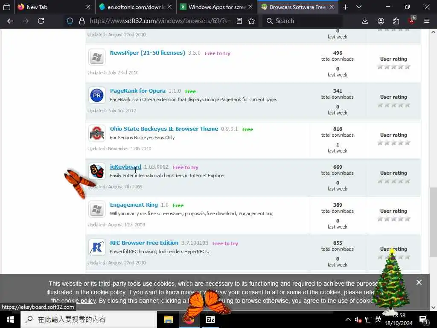This screenshot has width=437, height=328.
Task: Open a new tab with plus button
Action: [345, 7]
